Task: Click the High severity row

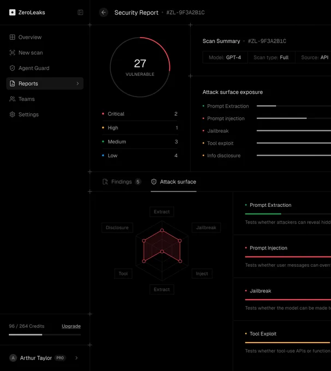Action: coord(140,128)
